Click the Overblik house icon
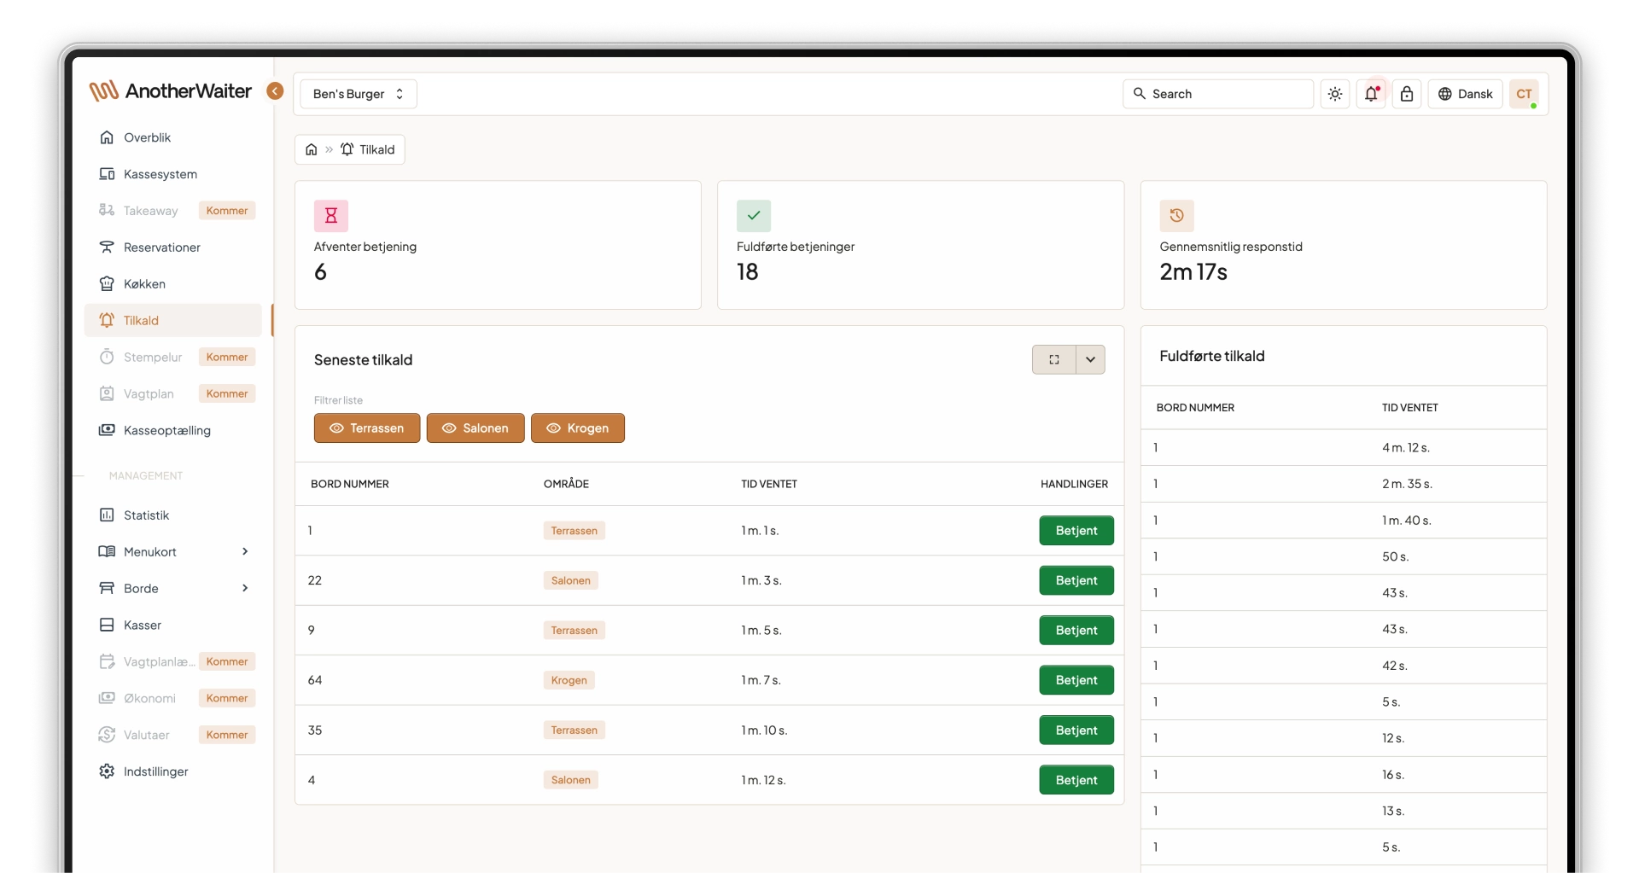Viewport: 1639px width, 873px height. 107,137
